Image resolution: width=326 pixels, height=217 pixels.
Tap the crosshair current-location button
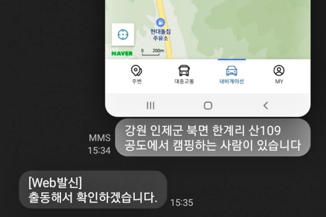point(123,34)
